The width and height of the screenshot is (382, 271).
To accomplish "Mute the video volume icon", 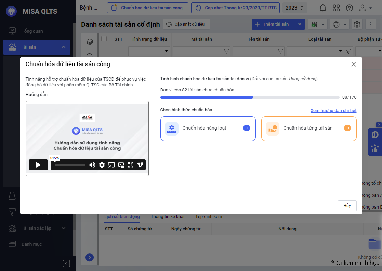I will click(x=92, y=165).
